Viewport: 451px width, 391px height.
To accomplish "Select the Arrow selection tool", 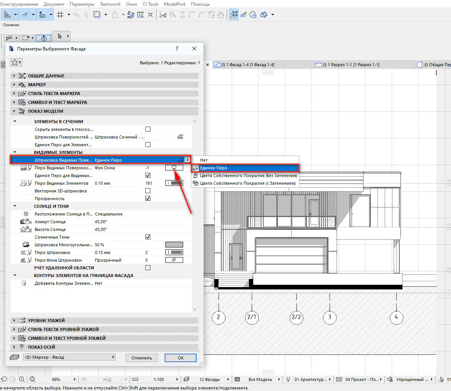I will click(x=60, y=36).
